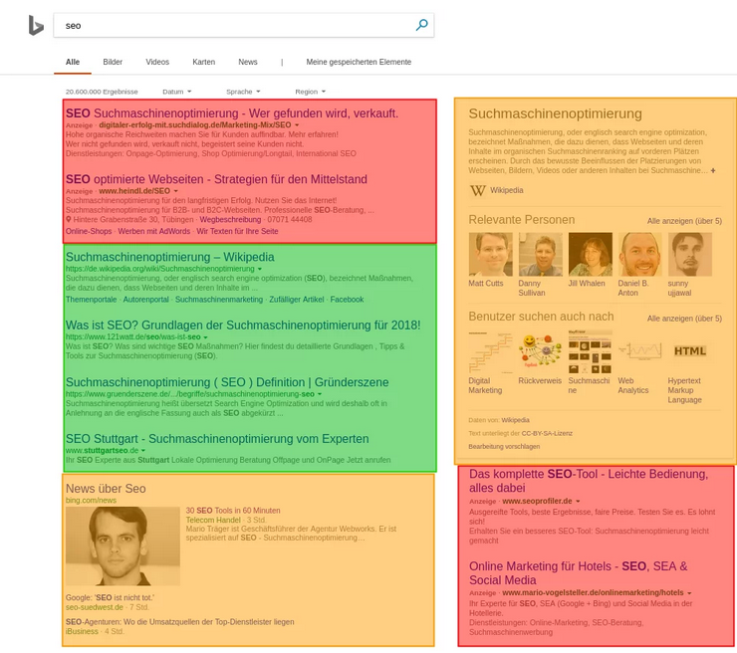The image size is (737, 653).
Task: Click Alle anzeigen next to Benutzer suchen auch nach
Action: (684, 319)
